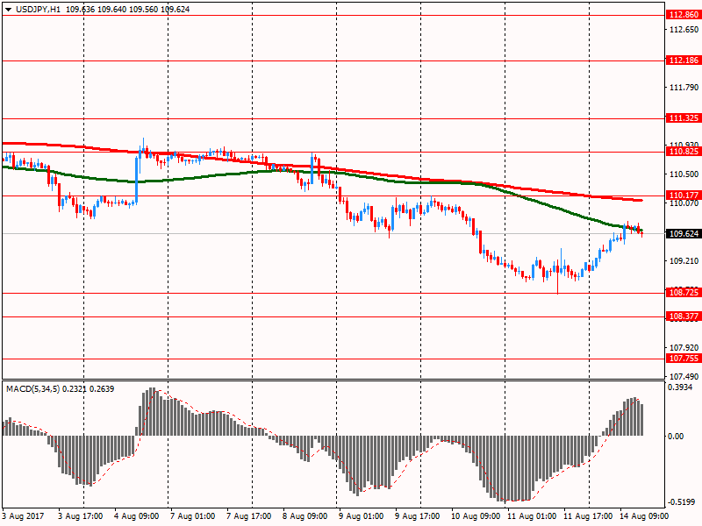The image size is (702, 526).
Task: Click the 8 Aug 09:00 time label
Action: 305,516
